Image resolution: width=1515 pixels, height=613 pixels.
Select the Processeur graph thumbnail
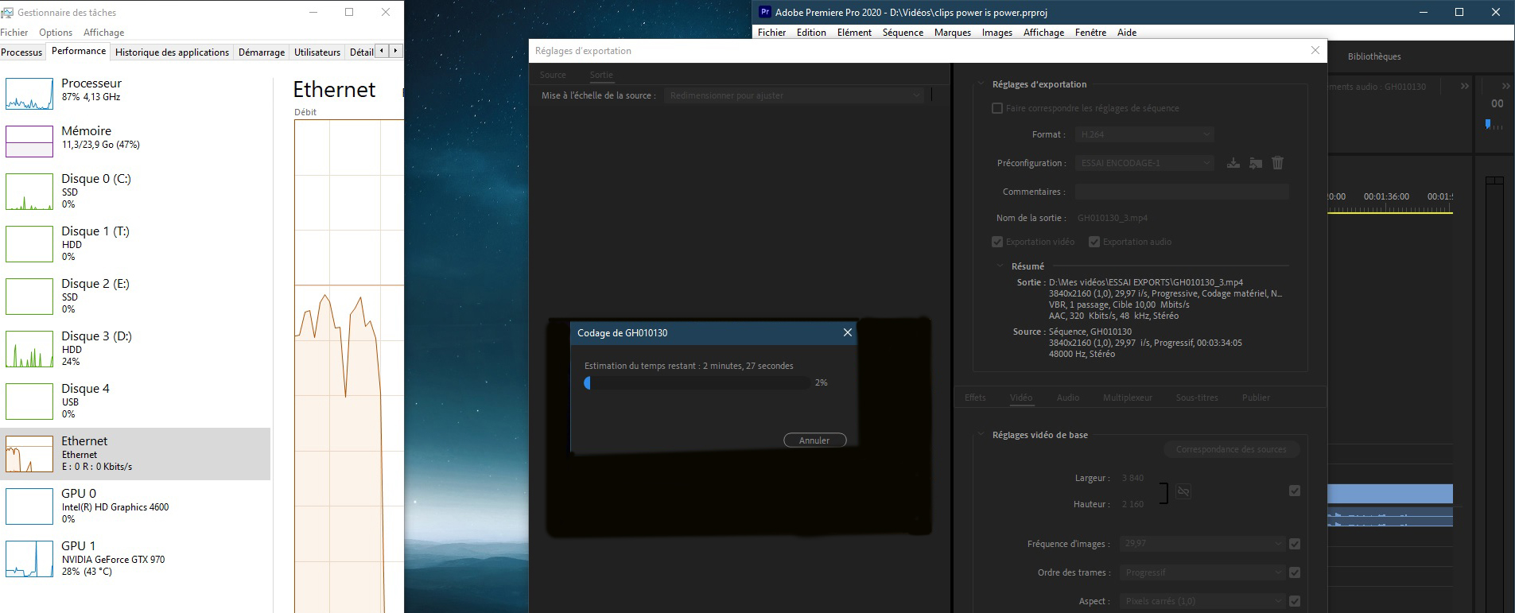coord(29,92)
